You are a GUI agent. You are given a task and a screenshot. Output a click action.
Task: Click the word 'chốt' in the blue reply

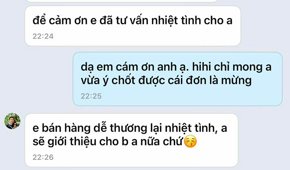(123, 81)
